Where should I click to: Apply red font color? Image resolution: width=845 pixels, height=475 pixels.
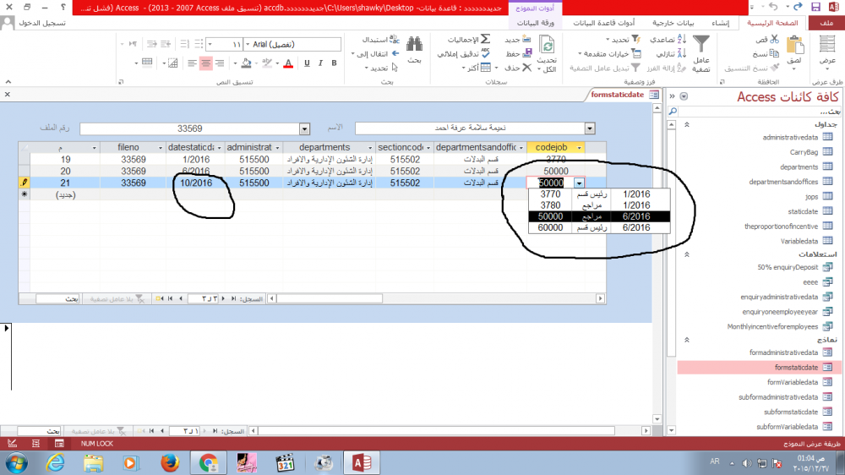coord(288,63)
